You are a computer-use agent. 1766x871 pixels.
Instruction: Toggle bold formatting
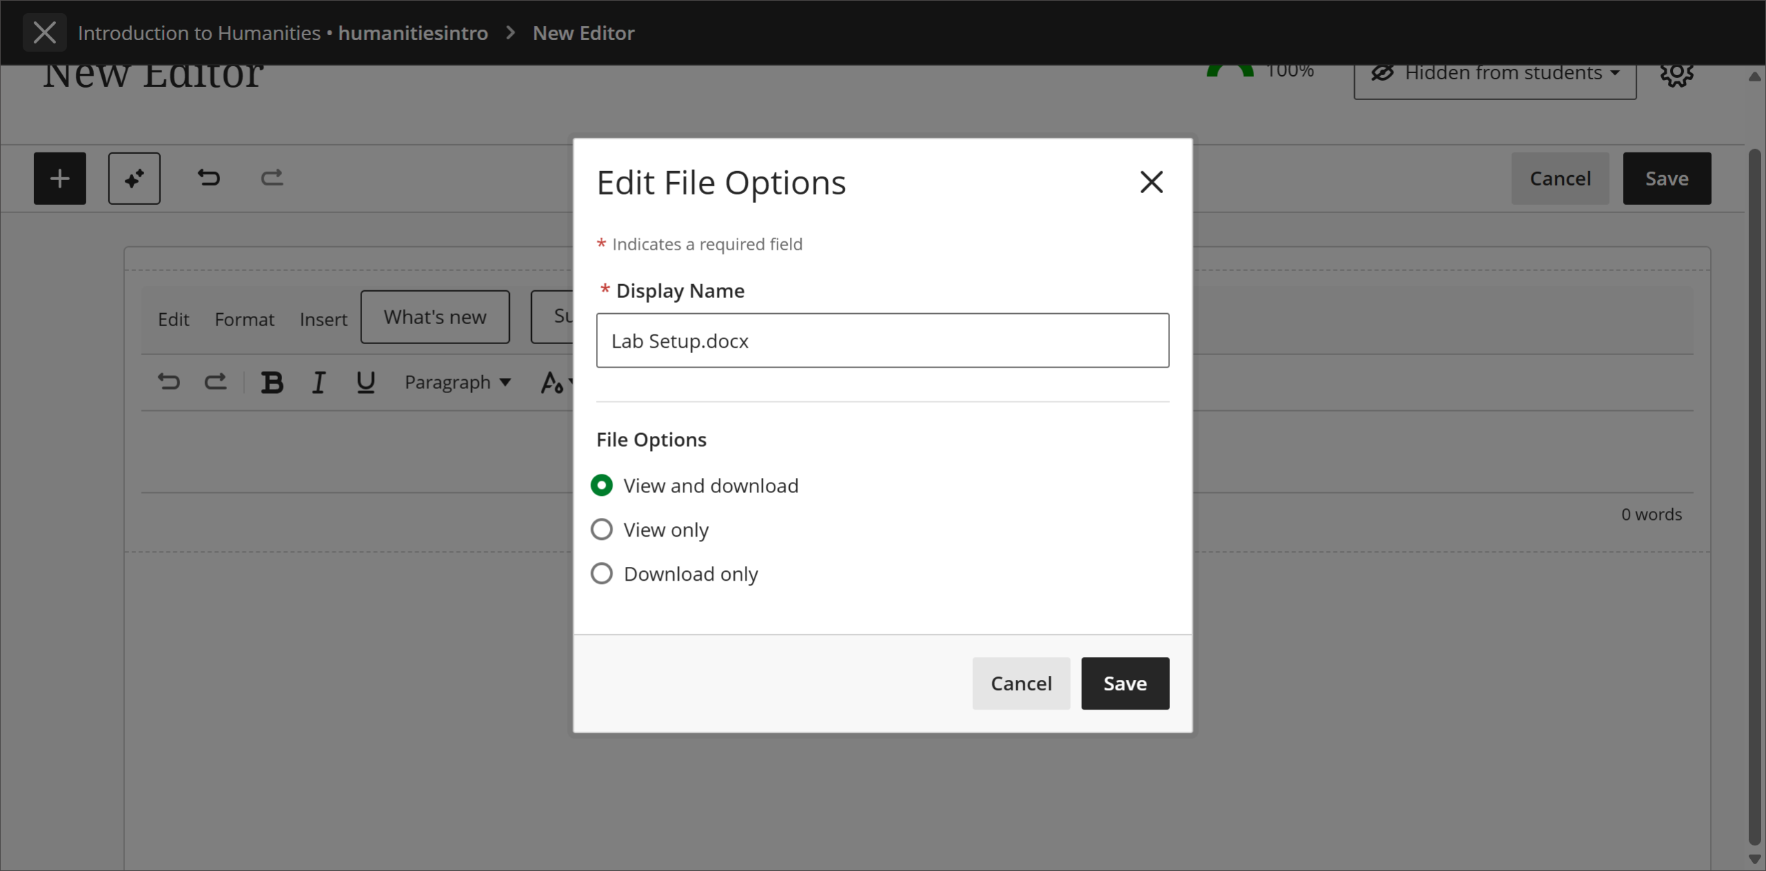tap(272, 382)
